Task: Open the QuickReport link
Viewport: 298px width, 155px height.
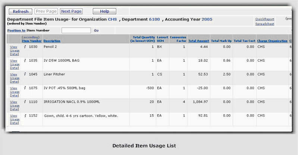Action: (x=264, y=19)
